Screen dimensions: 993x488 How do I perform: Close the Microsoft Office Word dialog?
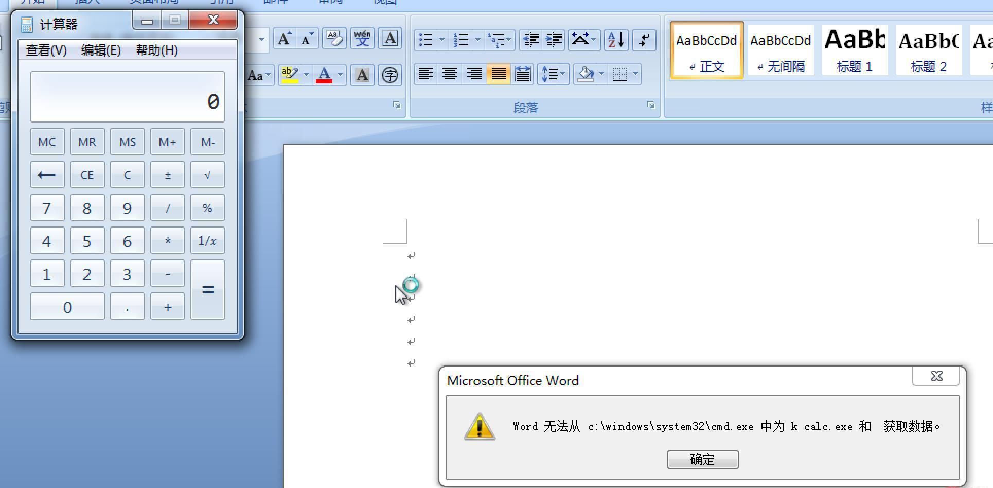(936, 376)
